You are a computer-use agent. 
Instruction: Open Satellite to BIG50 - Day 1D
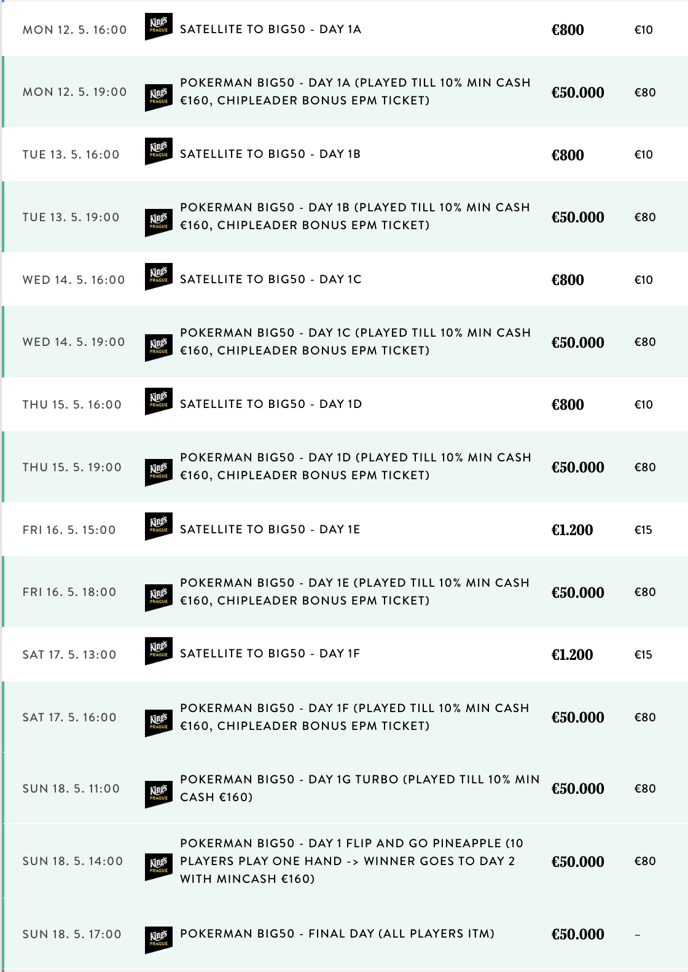tap(271, 404)
